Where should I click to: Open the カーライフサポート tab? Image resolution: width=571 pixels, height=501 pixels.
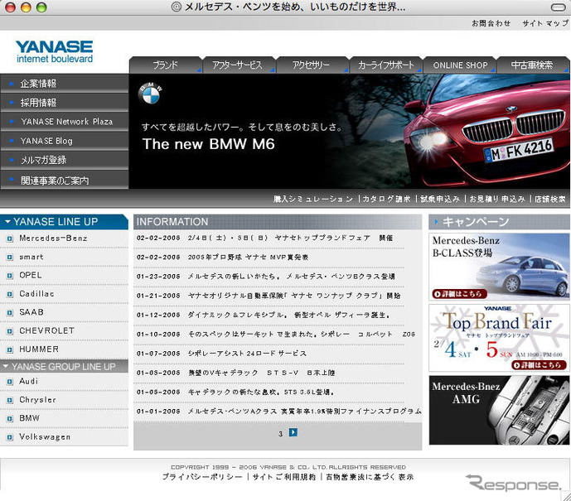click(x=385, y=65)
